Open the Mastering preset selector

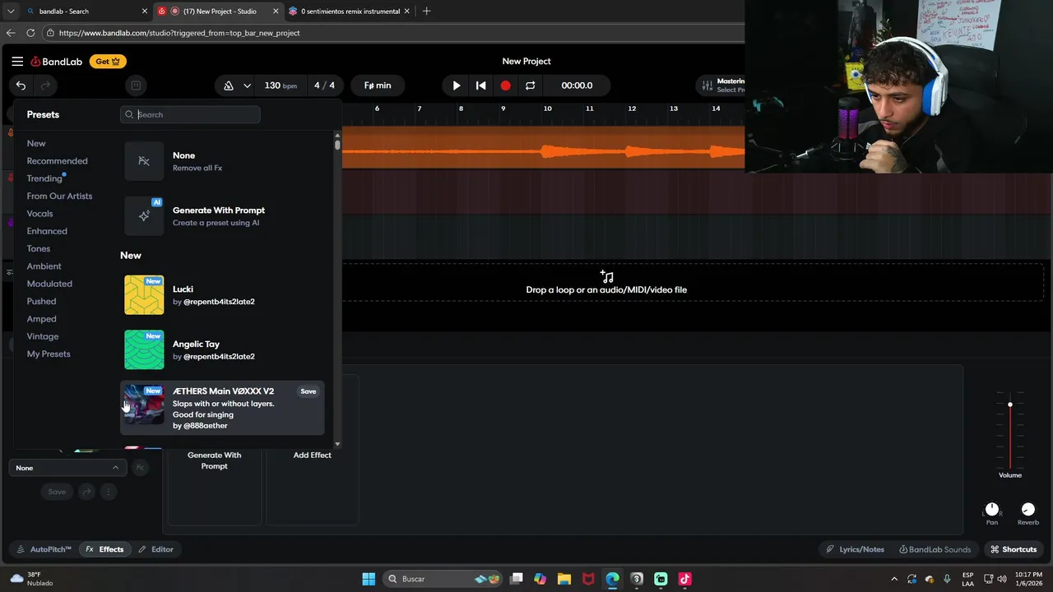(721, 86)
